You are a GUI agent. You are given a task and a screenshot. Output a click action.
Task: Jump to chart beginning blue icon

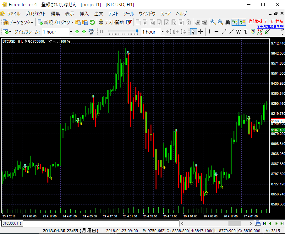[x=265, y=223]
